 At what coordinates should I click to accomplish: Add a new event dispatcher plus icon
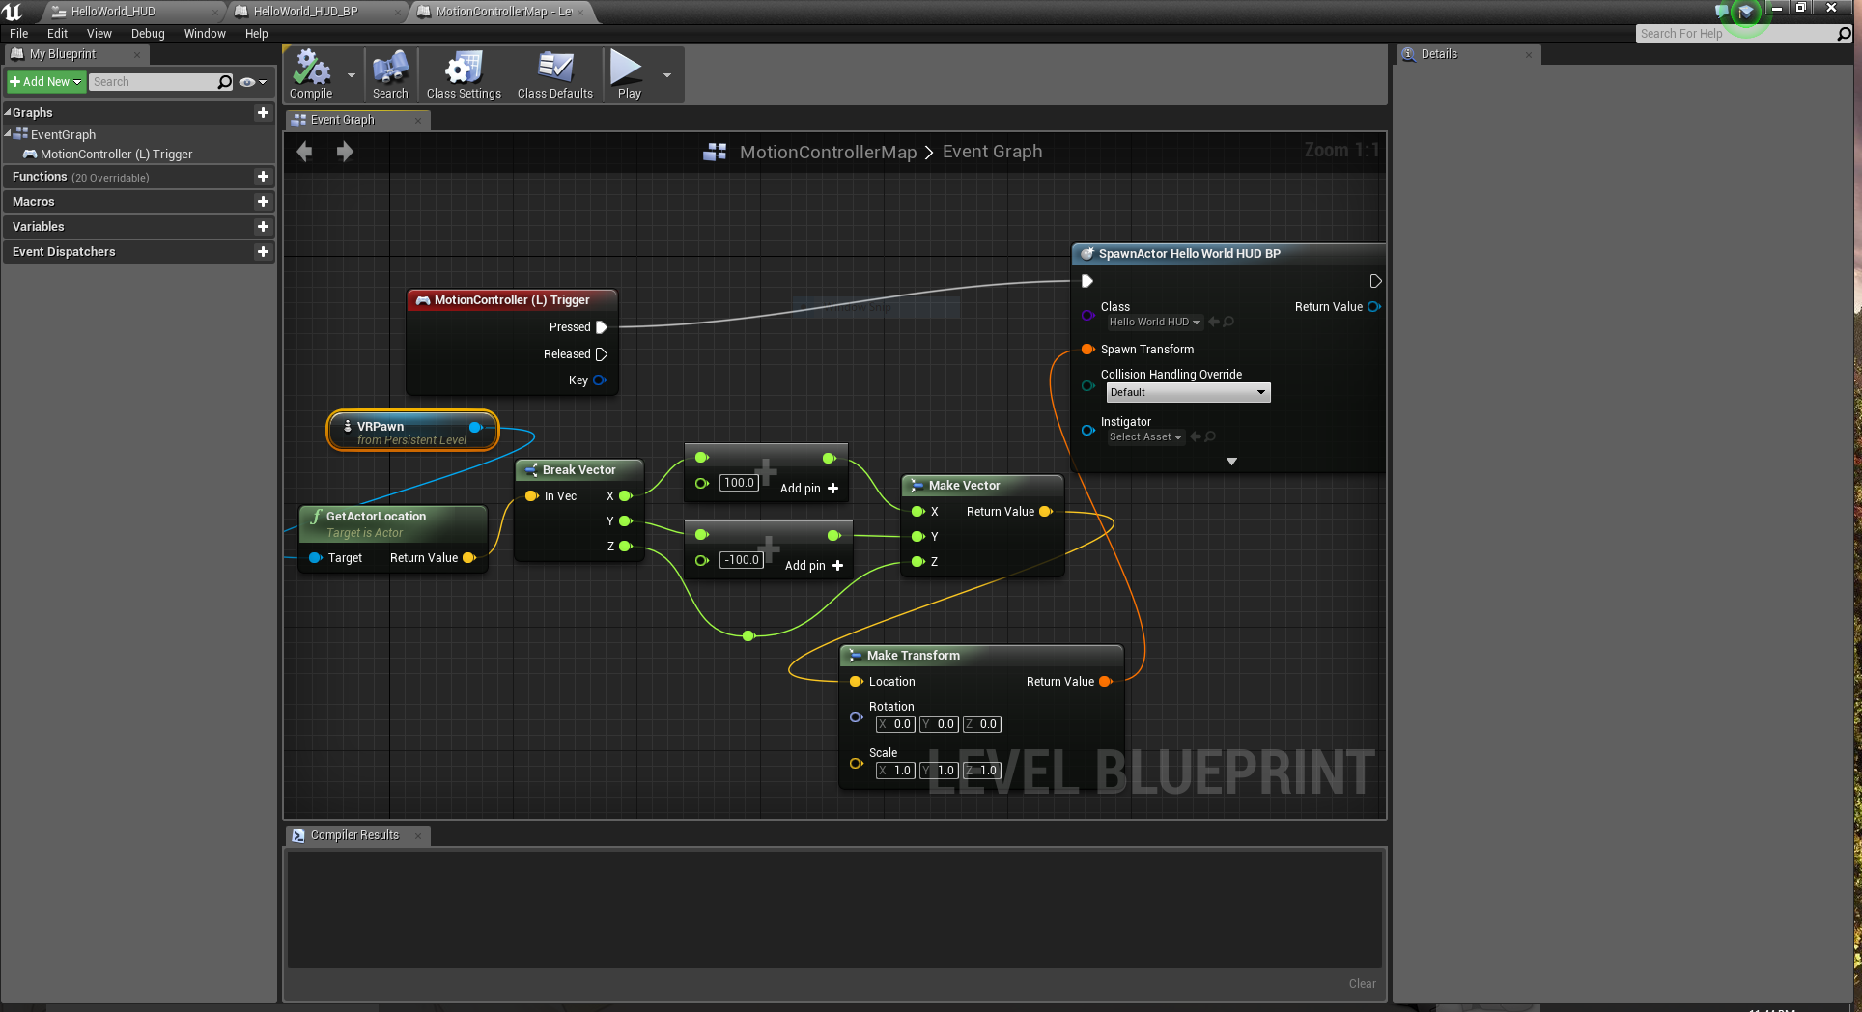coord(263,252)
